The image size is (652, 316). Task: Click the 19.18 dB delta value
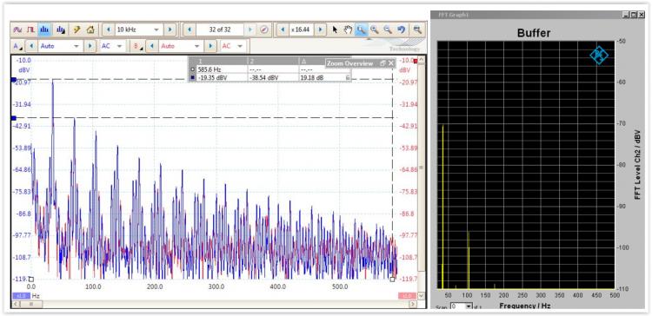click(311, 77)
